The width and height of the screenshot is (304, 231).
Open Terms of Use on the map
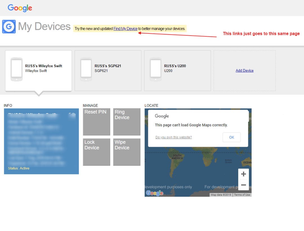click(242, 194)
